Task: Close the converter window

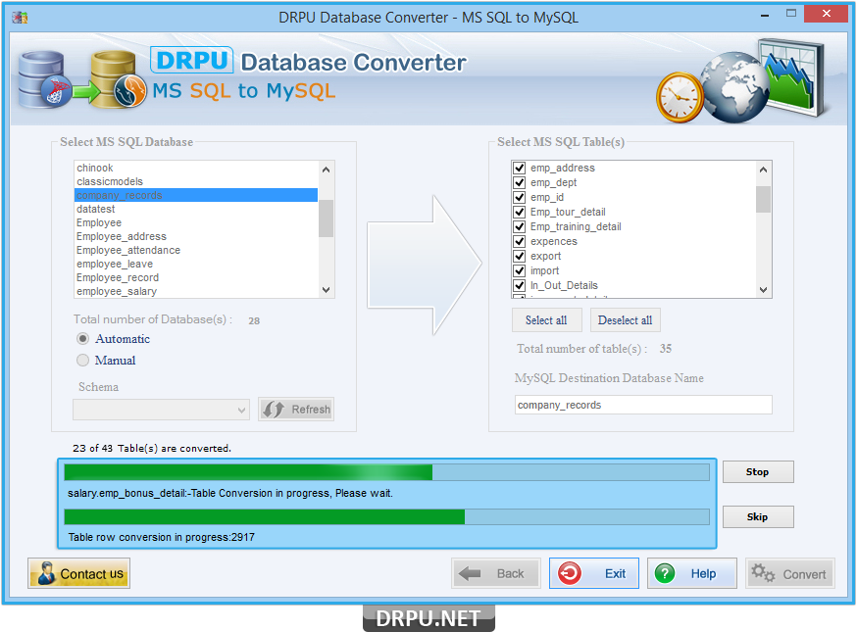Action: 826,14
